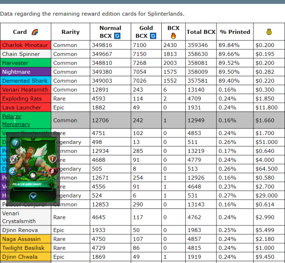Viewport: 285px width, 263px height.
Task: Click the $51.000 price cell
Action: click(267, 142)
